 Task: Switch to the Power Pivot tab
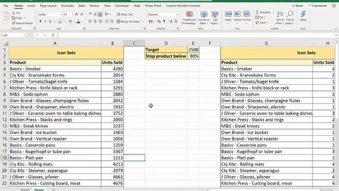153,6
